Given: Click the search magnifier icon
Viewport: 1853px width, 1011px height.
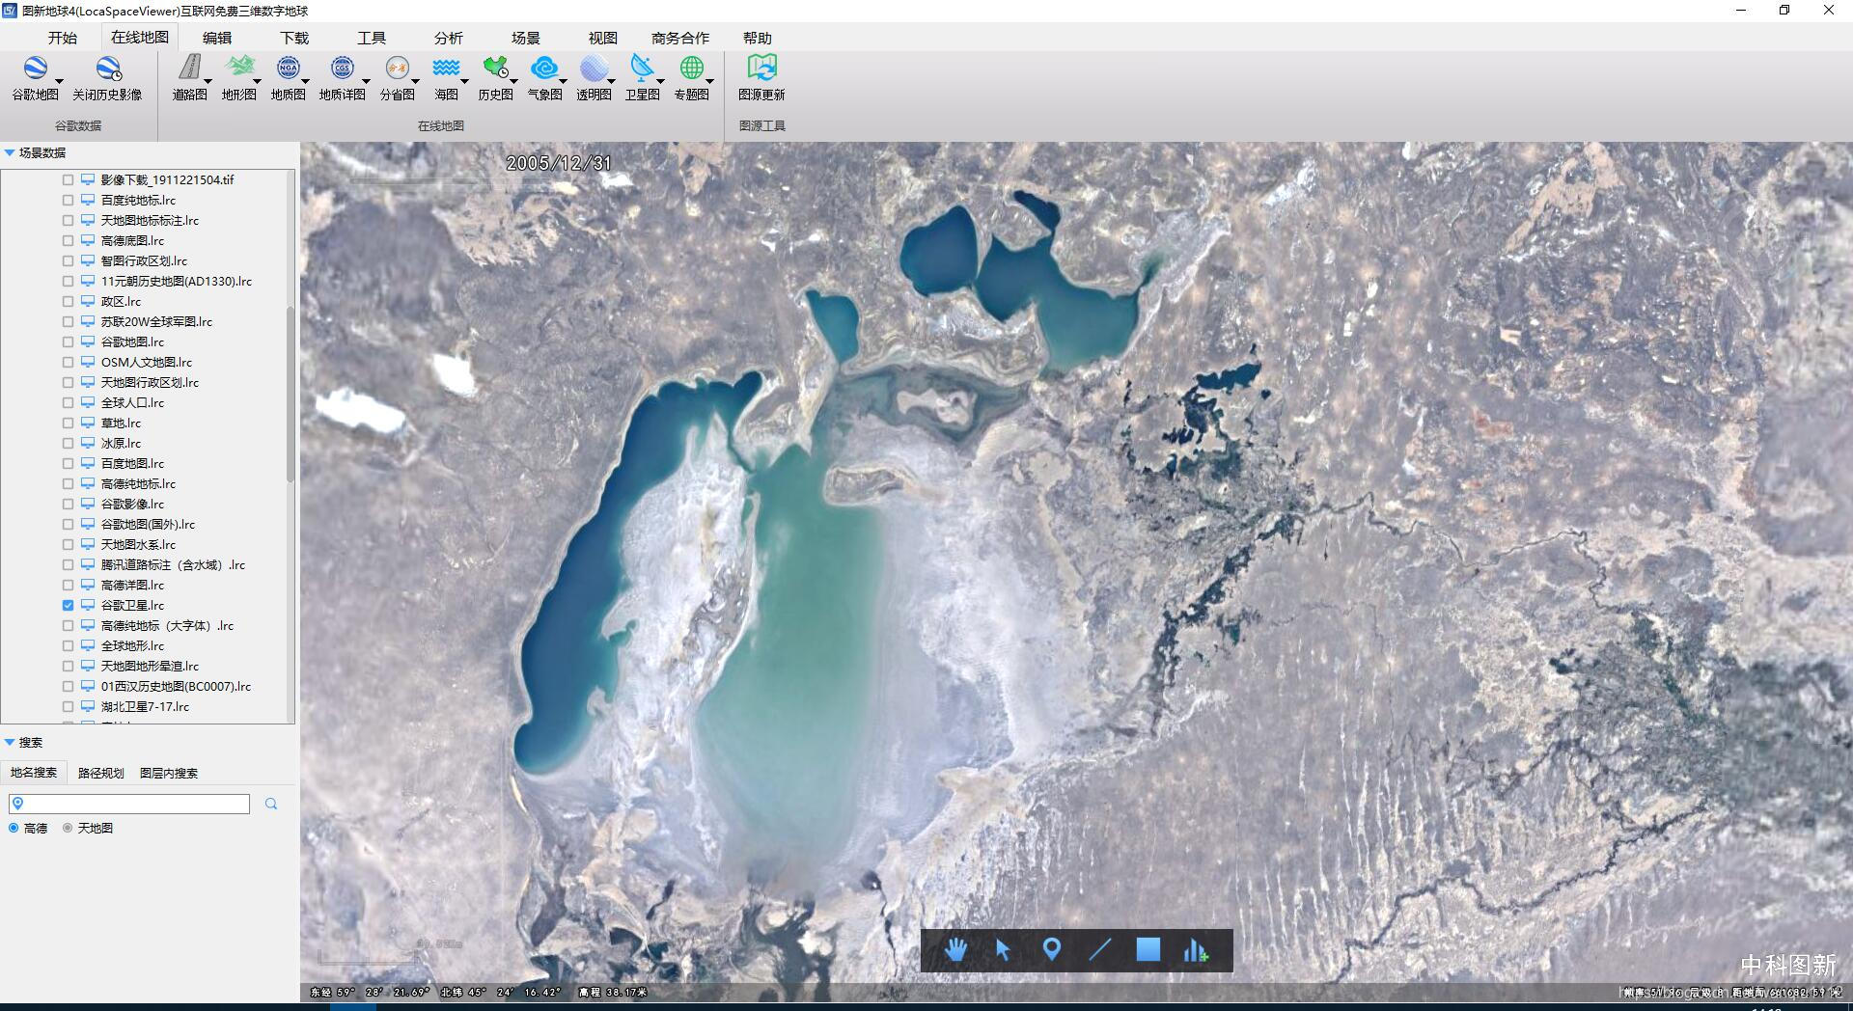Looking at the screenshot, I should [271, 804].
